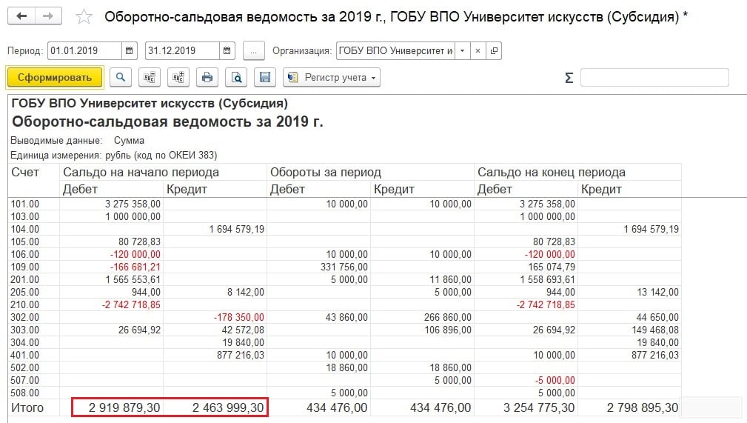The image size is (747, 423).
Task: Click the Организация text field
Action: [395, 50]
